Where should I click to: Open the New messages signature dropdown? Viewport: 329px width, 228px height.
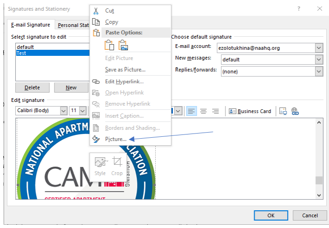coord(319,60)
